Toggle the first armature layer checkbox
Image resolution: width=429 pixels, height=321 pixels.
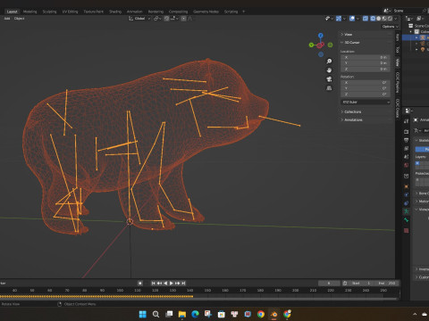point(417,163)
